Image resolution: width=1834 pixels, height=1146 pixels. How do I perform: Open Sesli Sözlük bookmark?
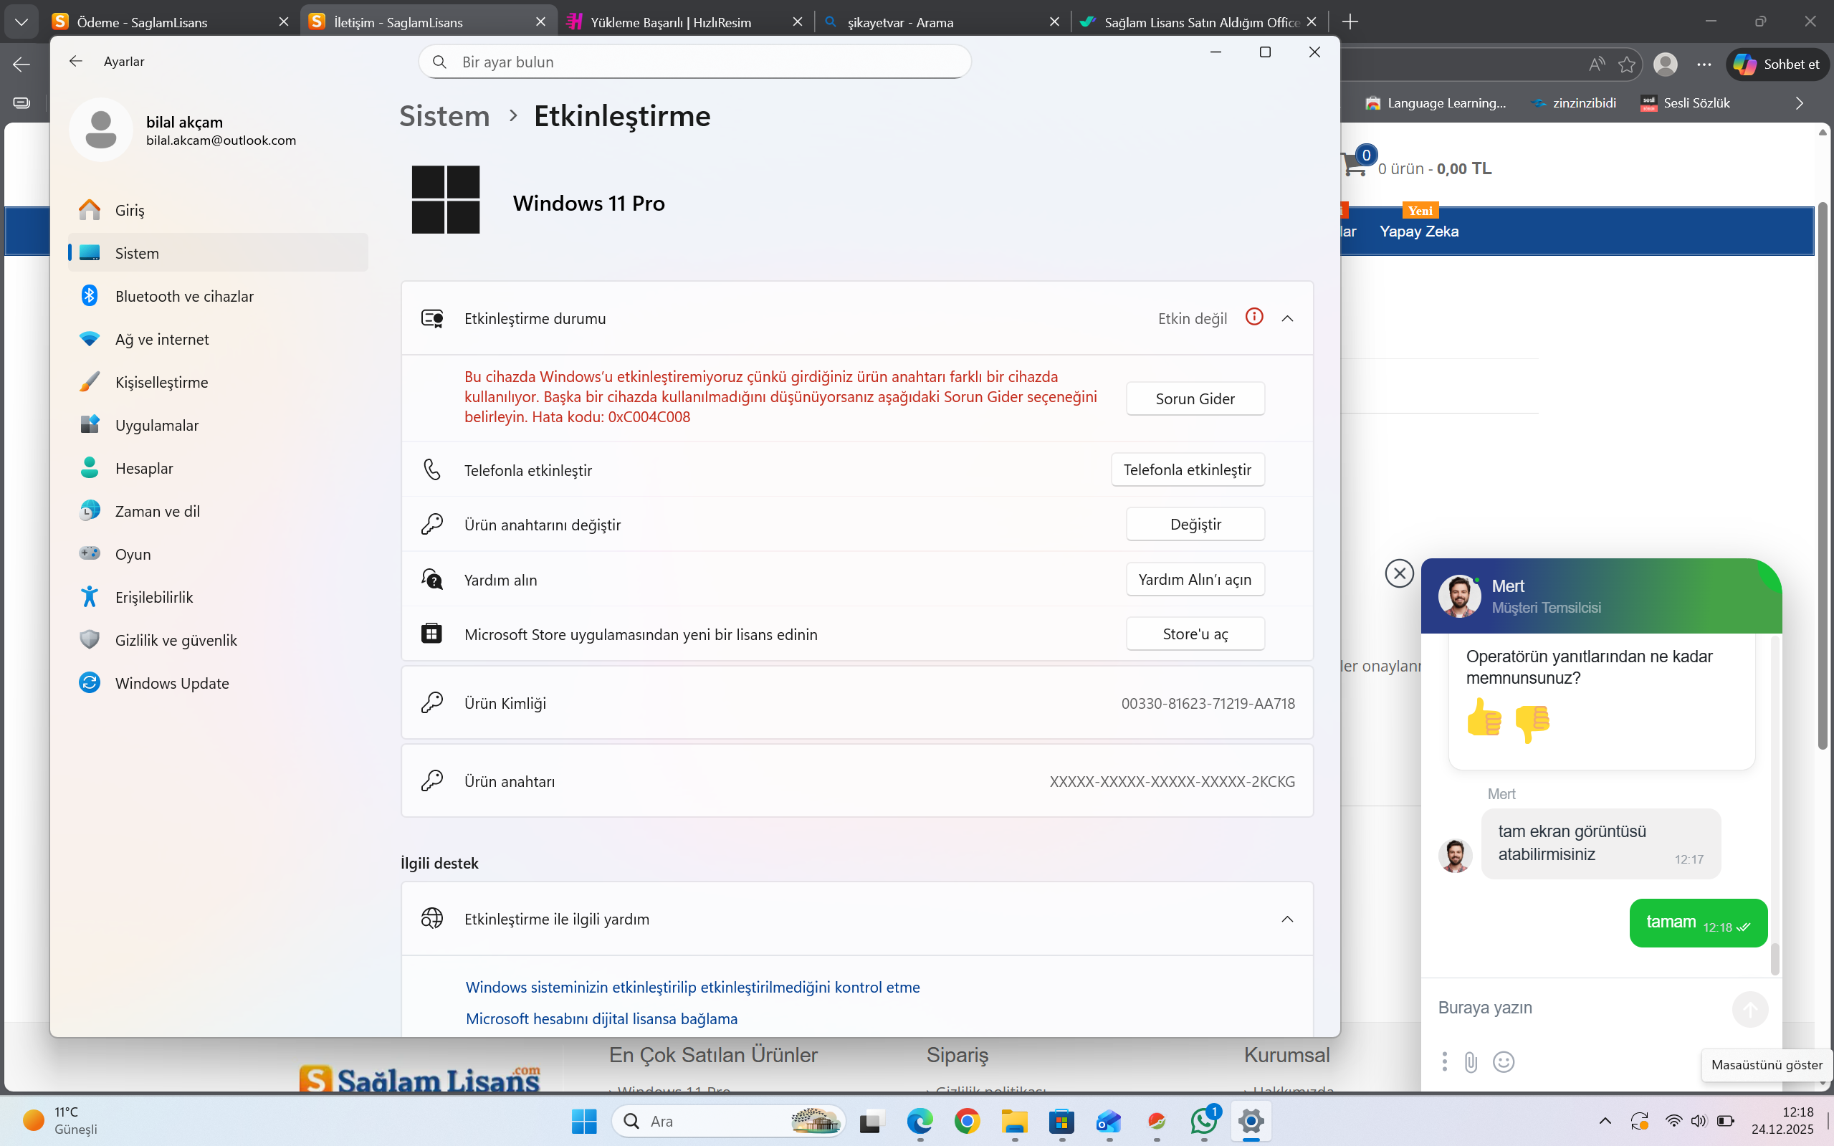(1685, 103)
